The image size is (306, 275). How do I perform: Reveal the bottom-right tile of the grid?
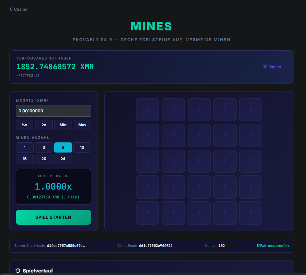(x=251, y=213)
